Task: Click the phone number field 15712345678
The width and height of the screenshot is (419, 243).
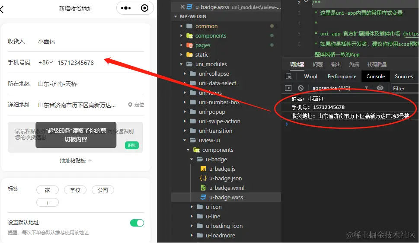Action: click(x=76, y=63)
